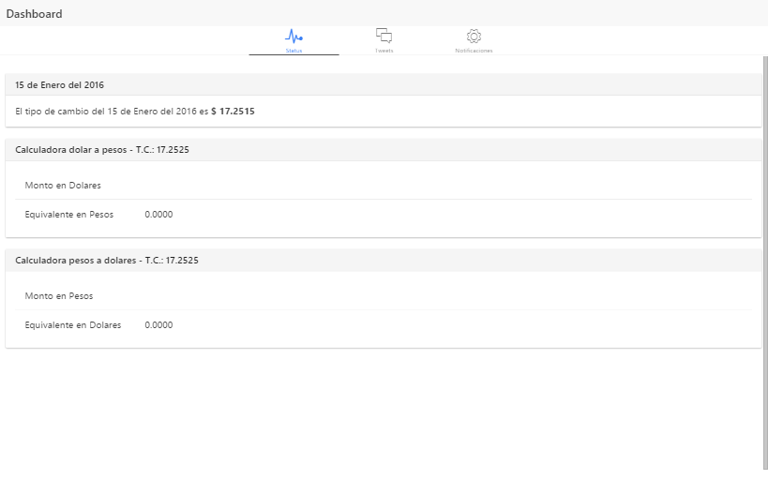
Task: Click the '15 de Enero del 2016' header
Action: 59,85
